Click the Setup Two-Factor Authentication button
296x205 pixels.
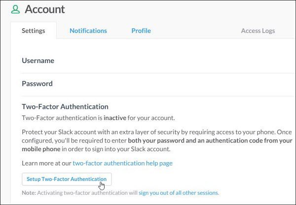pyautogui.click(x=67, y=179)
